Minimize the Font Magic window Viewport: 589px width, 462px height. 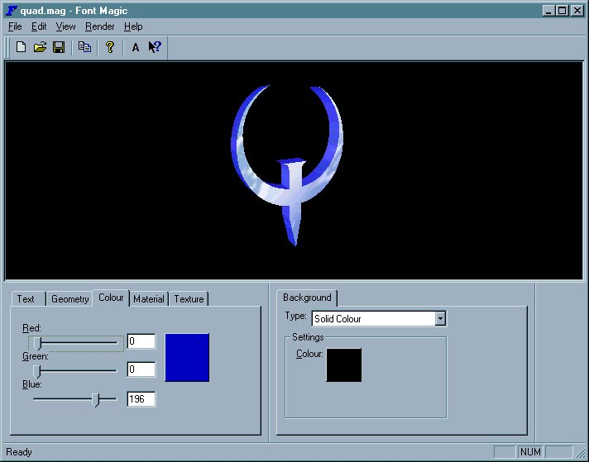pos(548,11)
